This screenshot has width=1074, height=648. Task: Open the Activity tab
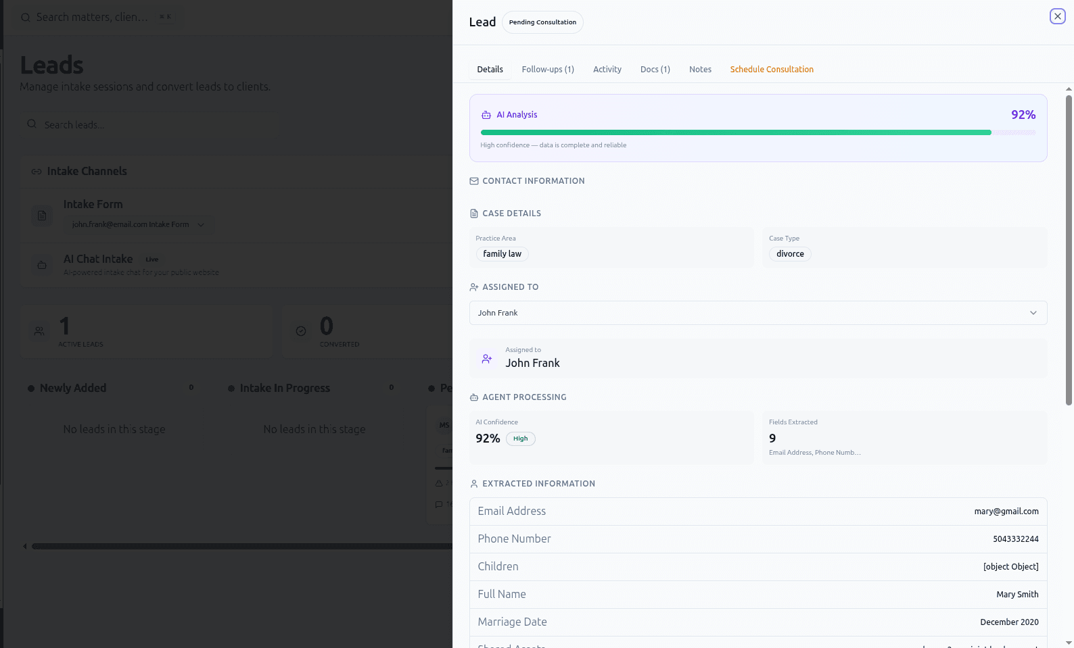607,70
